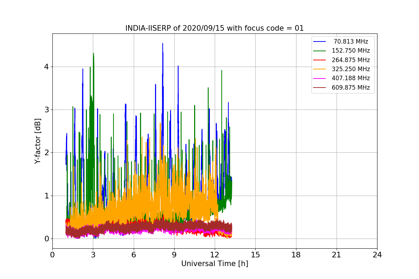Screen dimensions: 419x279
Task: Click y-axis tick label 0
Action: point(46,239)
